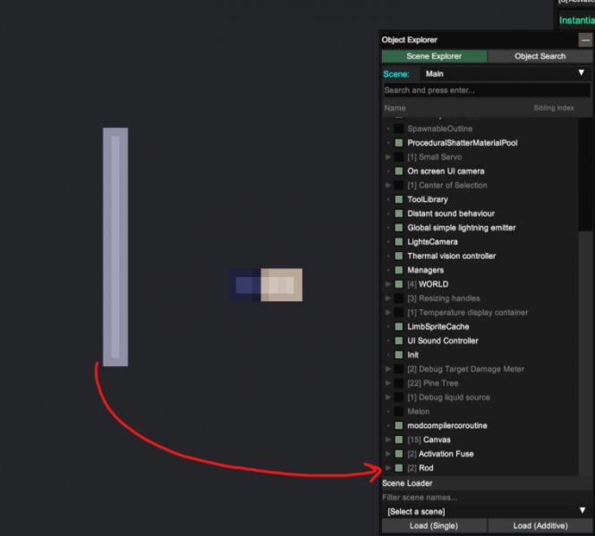Open the Scene dropdown showing Main
This screenshot has height=536, width=595.
click(x=505, y=73)
